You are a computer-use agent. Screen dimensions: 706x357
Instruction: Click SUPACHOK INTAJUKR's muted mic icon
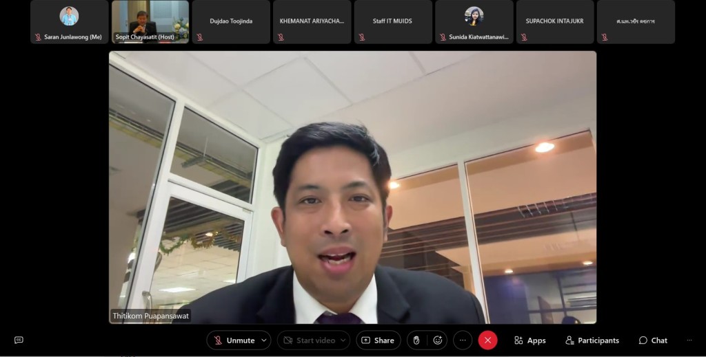point(524,37)
